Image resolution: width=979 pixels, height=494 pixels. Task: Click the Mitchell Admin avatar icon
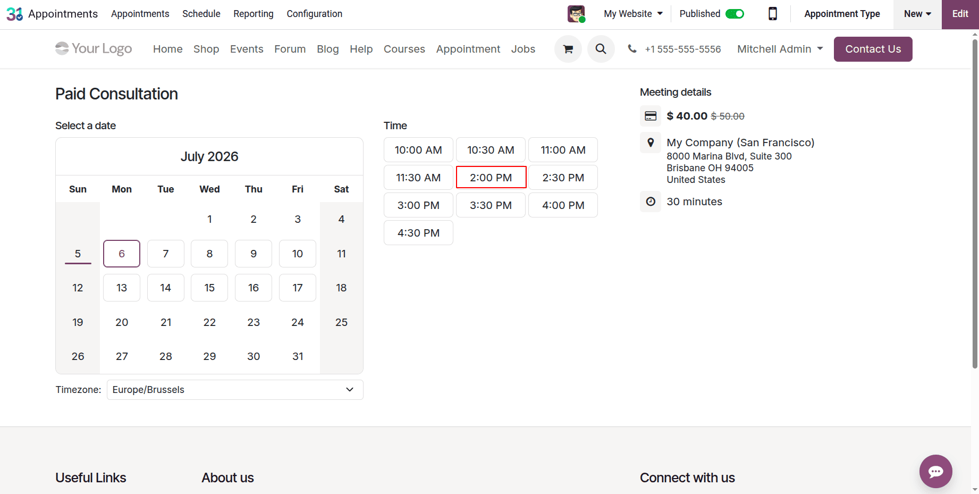point(576,14)
